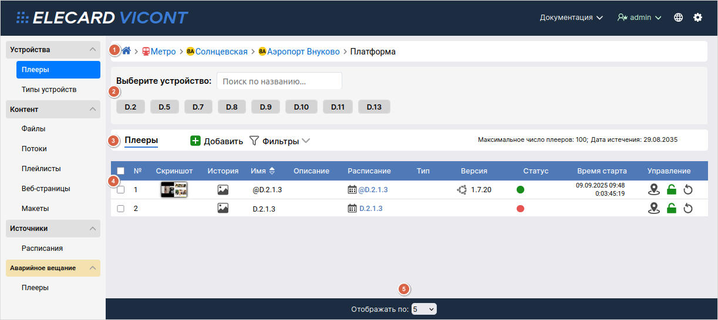Open Плейлисты in the sidebar
The width and height of the screenshot is (718, 320).
click(41, 169)
